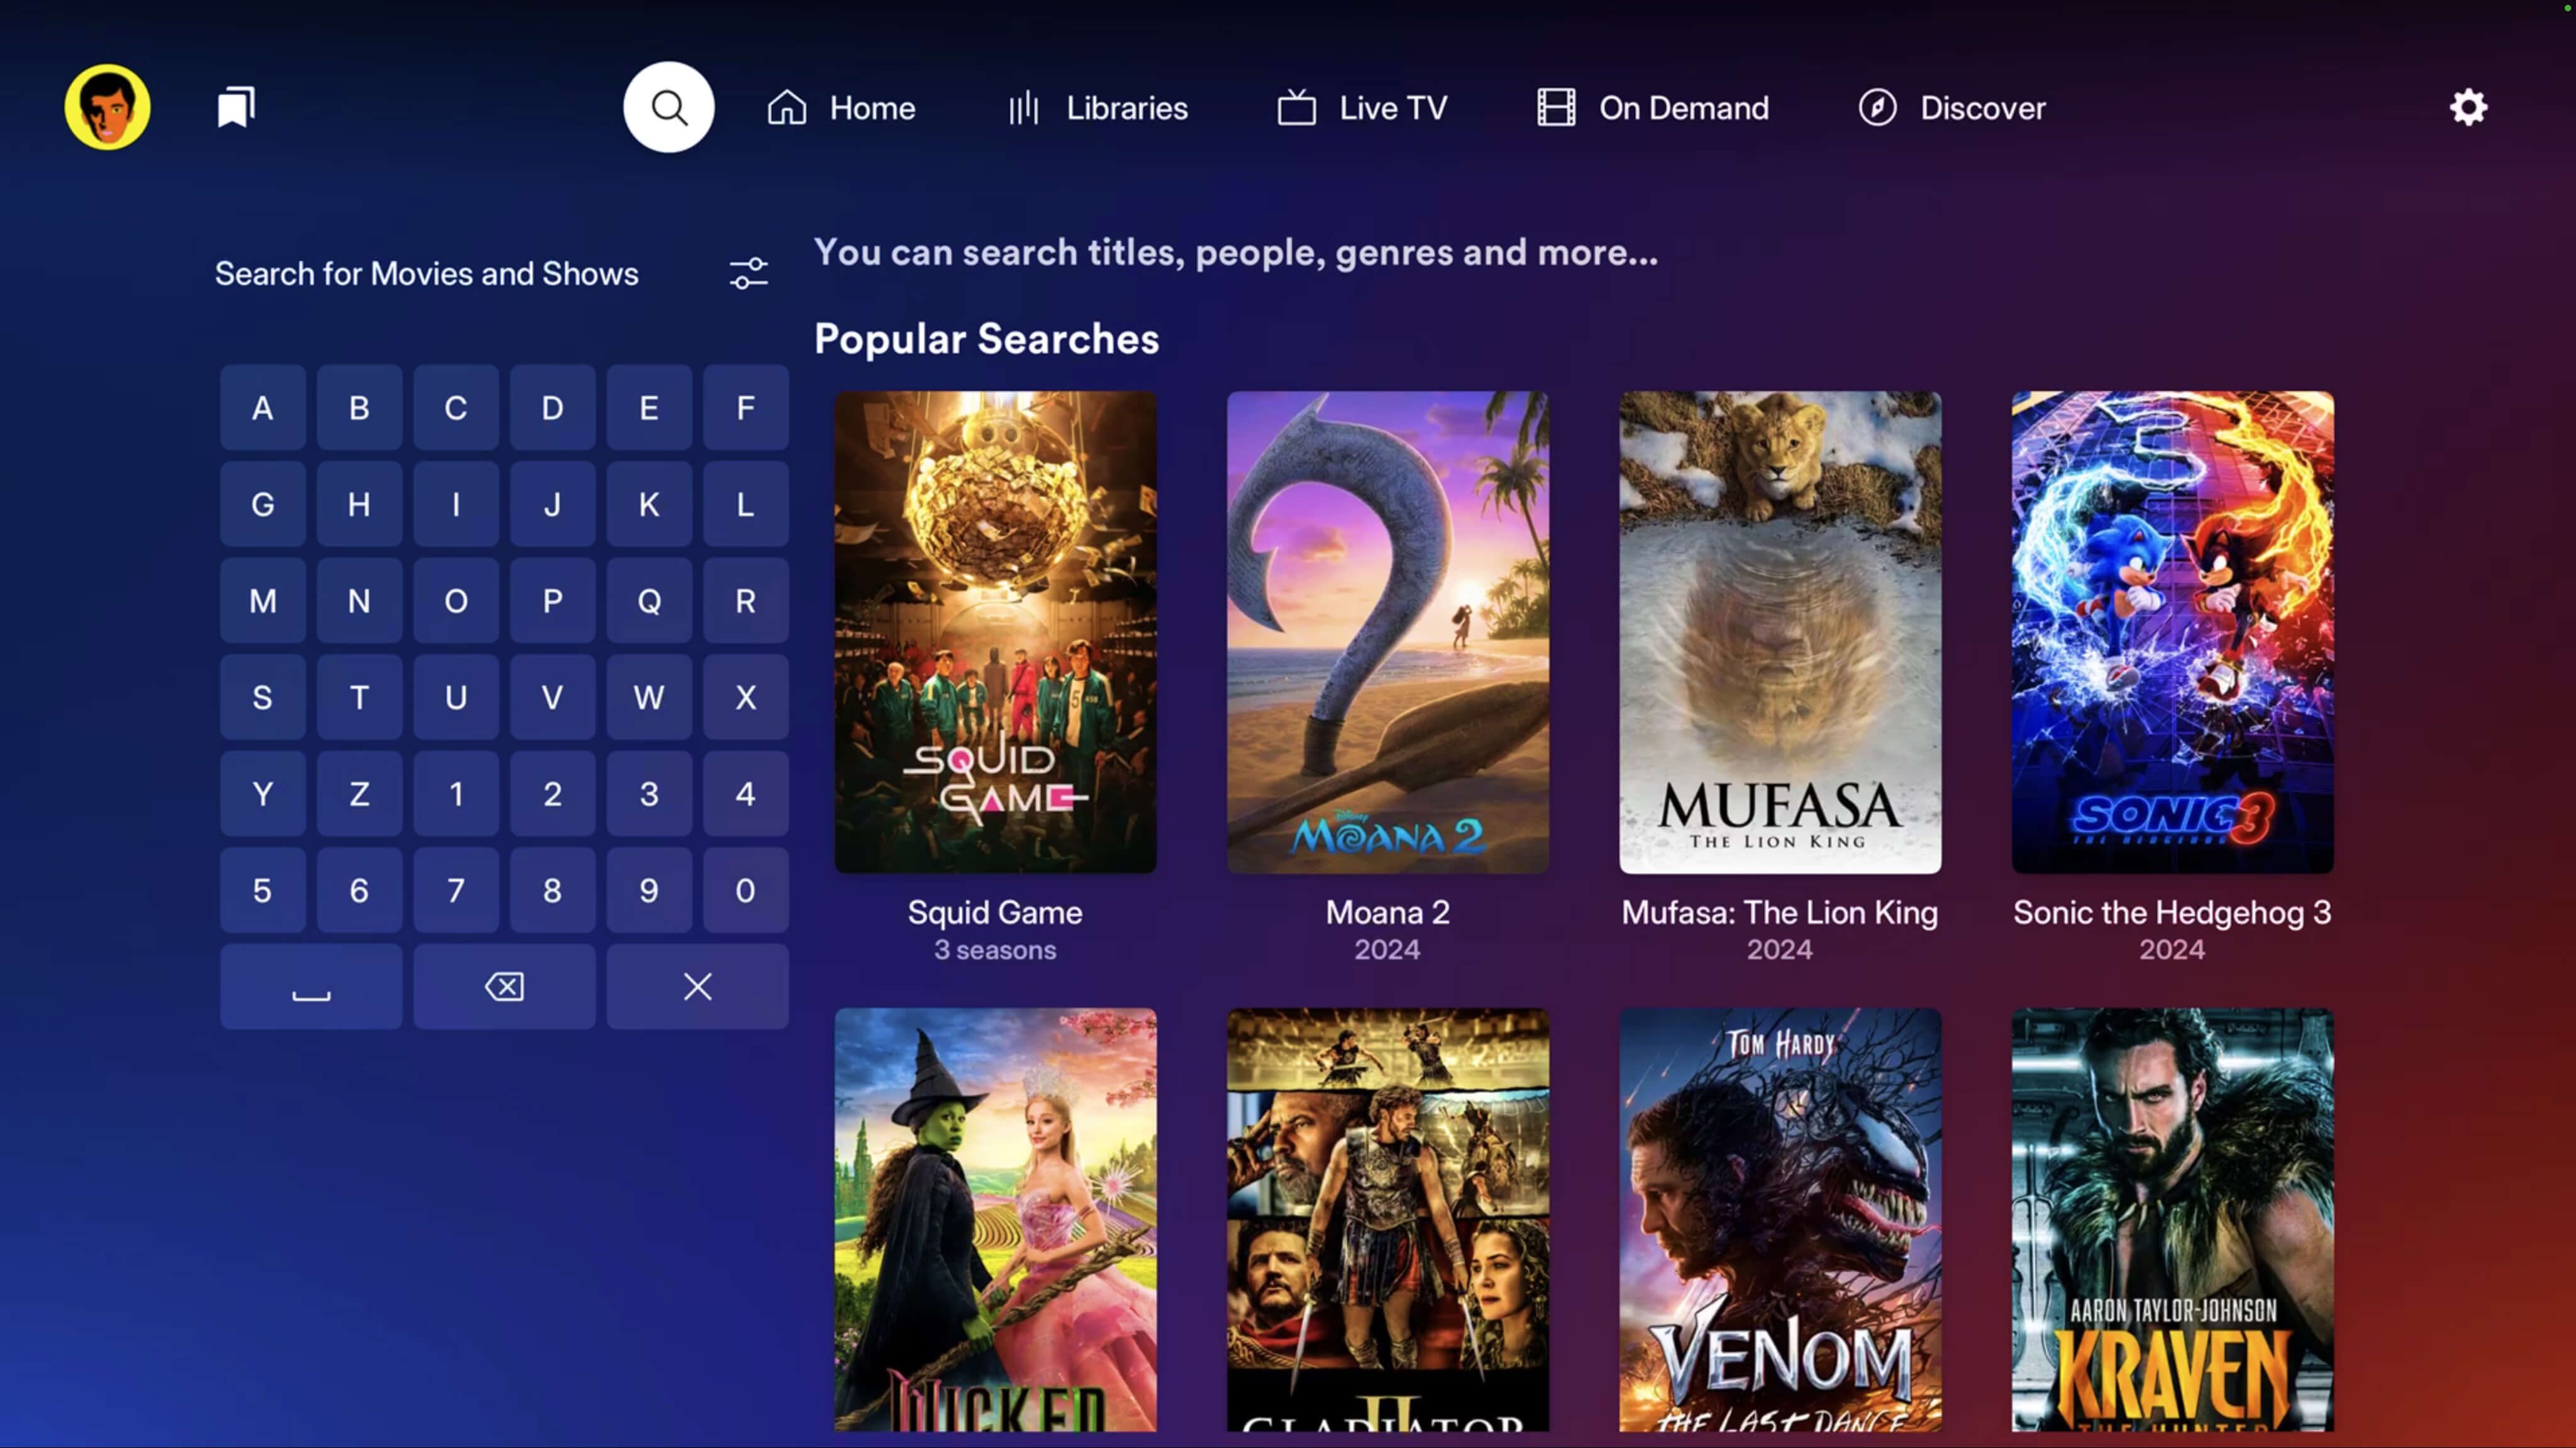The height and width of the screenshot is (1448, 2576).
Task: Open Sonic the Hedgehog 3 poster
Action: [2172, 632]
